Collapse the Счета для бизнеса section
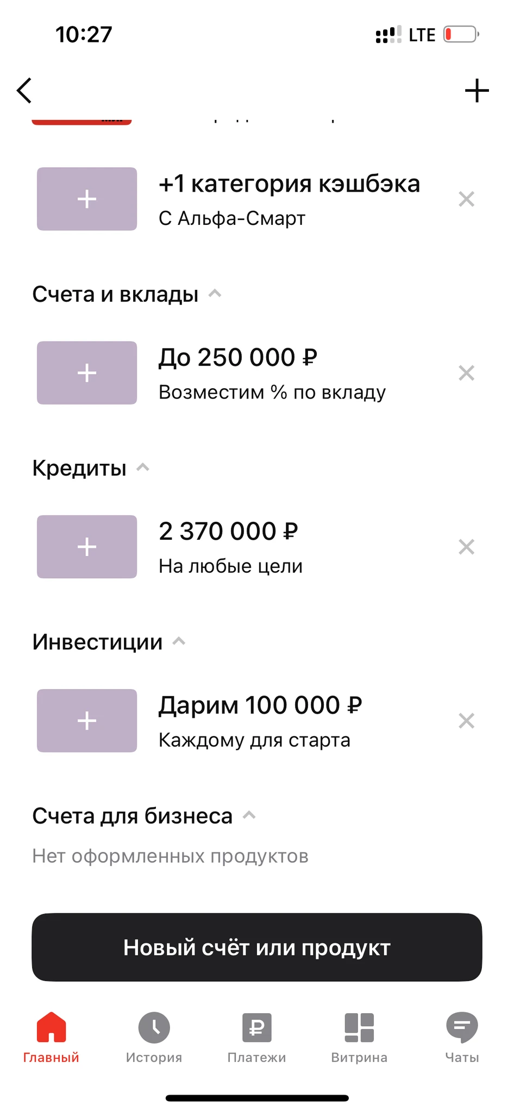Screen dimensions: 514x1112 click(249, 816)
